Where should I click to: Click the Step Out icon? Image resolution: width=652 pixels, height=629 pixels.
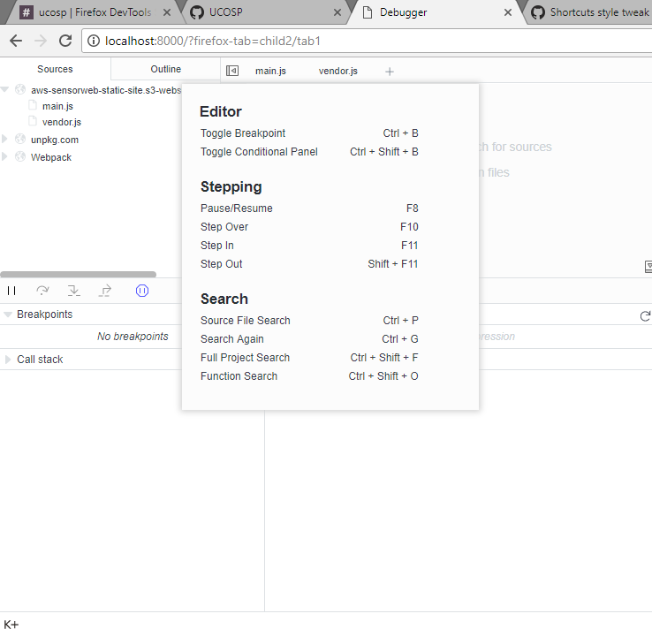point(105,291)
